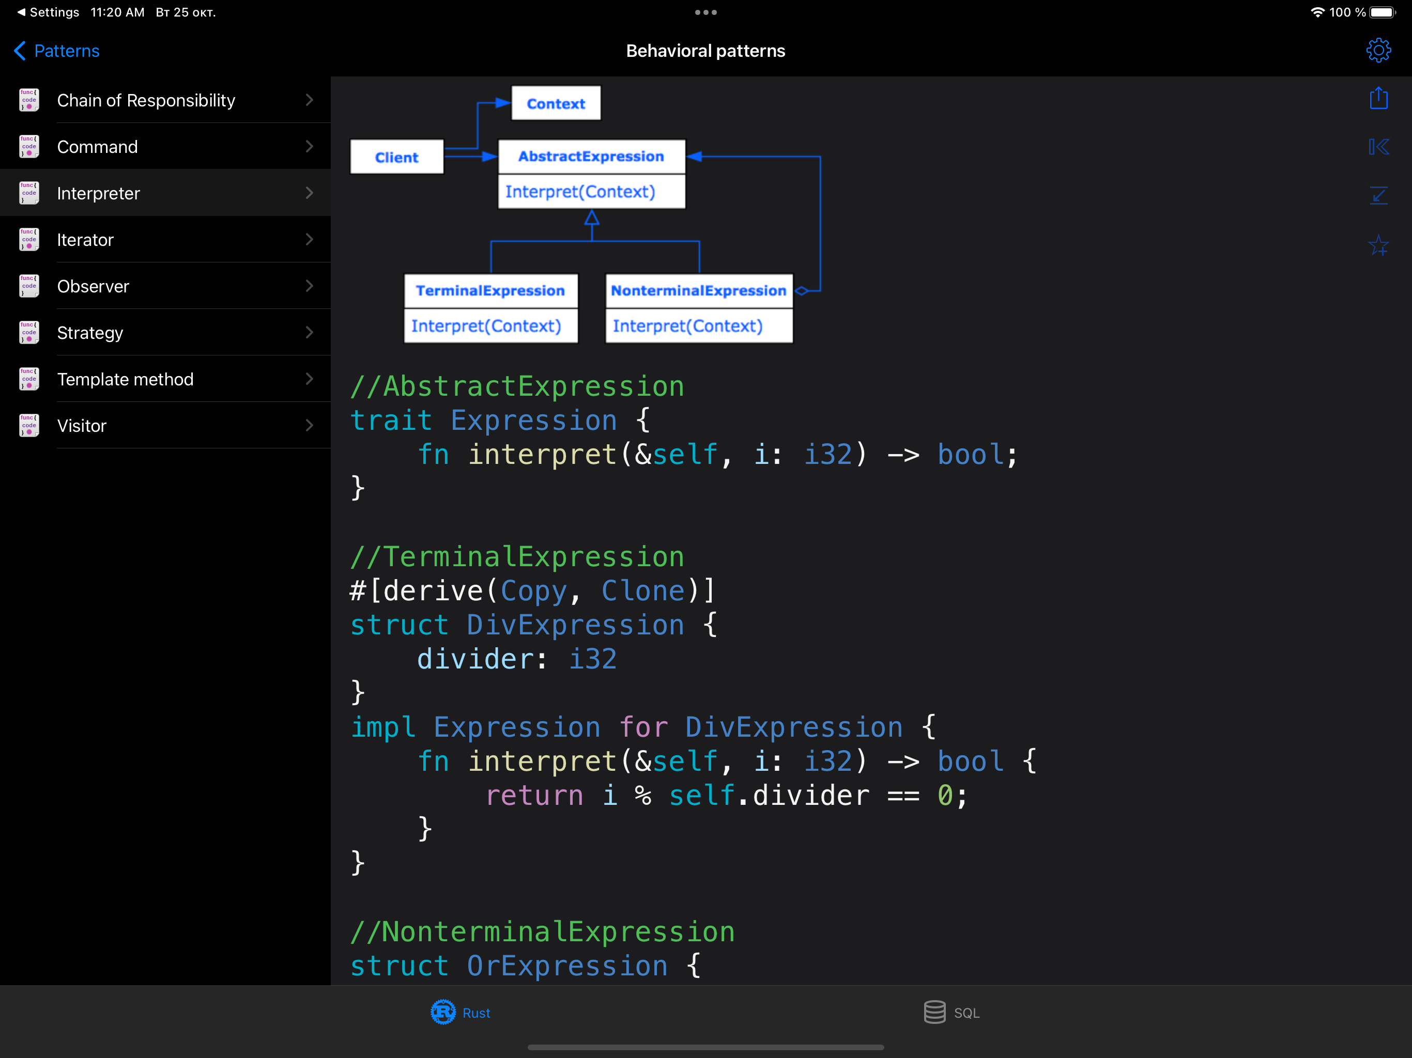This screenshot has height=1058, width=1412.
Task: Tap the //TerminalExpression comment line
Action: tap(517, 557)
